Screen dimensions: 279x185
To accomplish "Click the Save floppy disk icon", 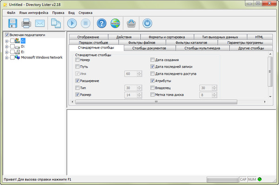I will tap(13, 23).
